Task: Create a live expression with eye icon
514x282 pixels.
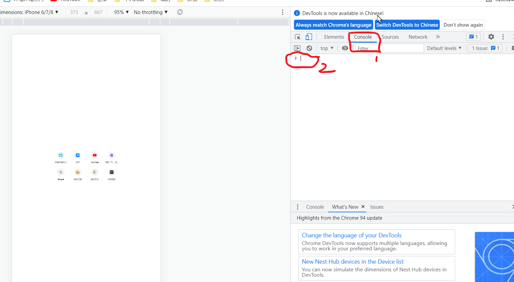Action: 345,48
